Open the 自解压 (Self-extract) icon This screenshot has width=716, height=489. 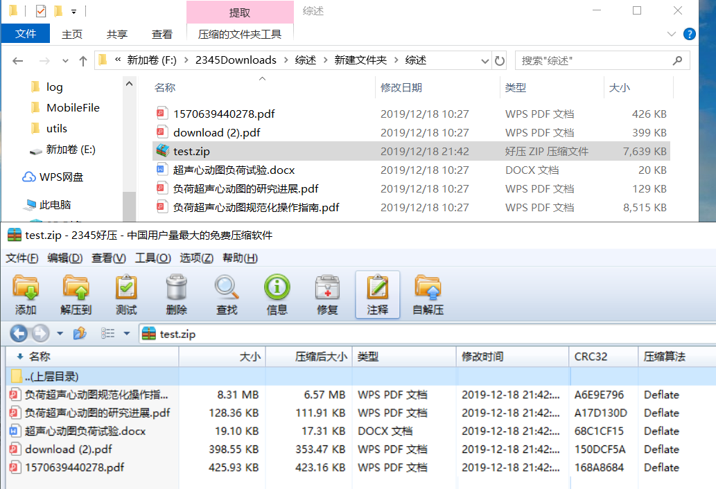[x=428, y=292]
